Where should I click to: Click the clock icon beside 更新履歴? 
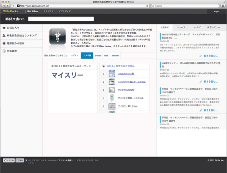pos(4,51)
